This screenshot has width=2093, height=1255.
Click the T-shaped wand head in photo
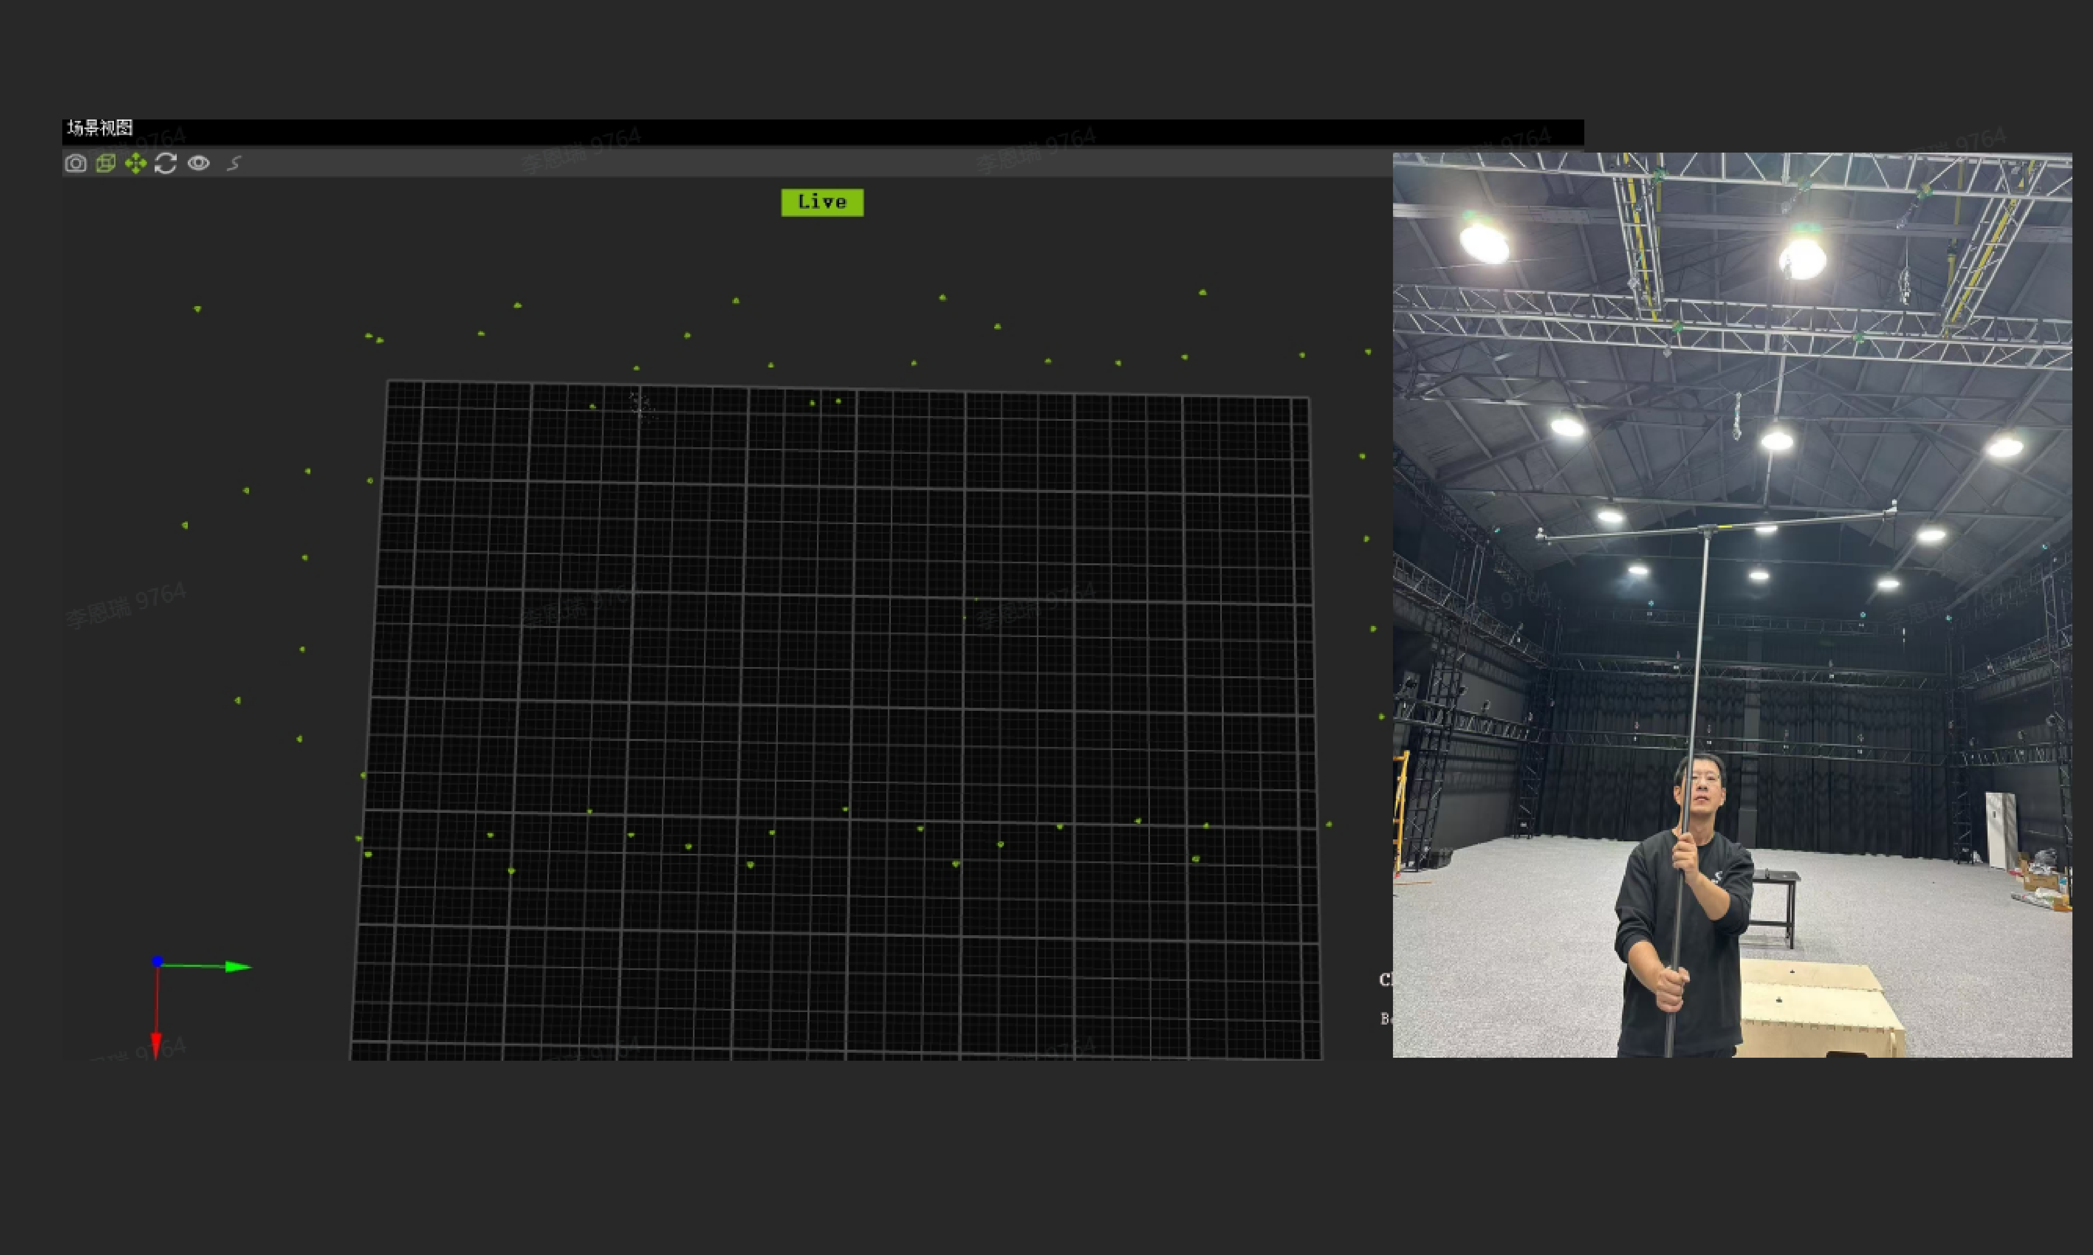click(1707, 532)
